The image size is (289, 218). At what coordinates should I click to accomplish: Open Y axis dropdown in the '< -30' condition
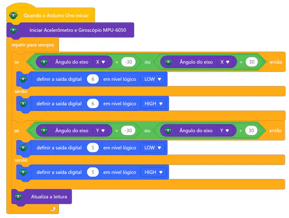(100, 131)
